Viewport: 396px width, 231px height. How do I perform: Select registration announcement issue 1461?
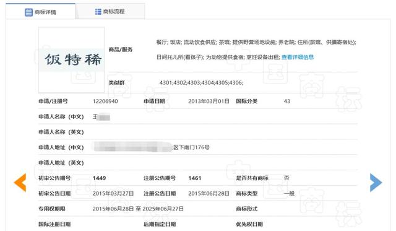pyautogui.click(x=195, y=178)
